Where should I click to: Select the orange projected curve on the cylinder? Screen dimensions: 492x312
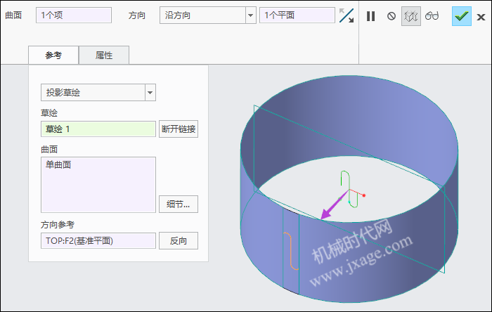[x=292, y=251]
